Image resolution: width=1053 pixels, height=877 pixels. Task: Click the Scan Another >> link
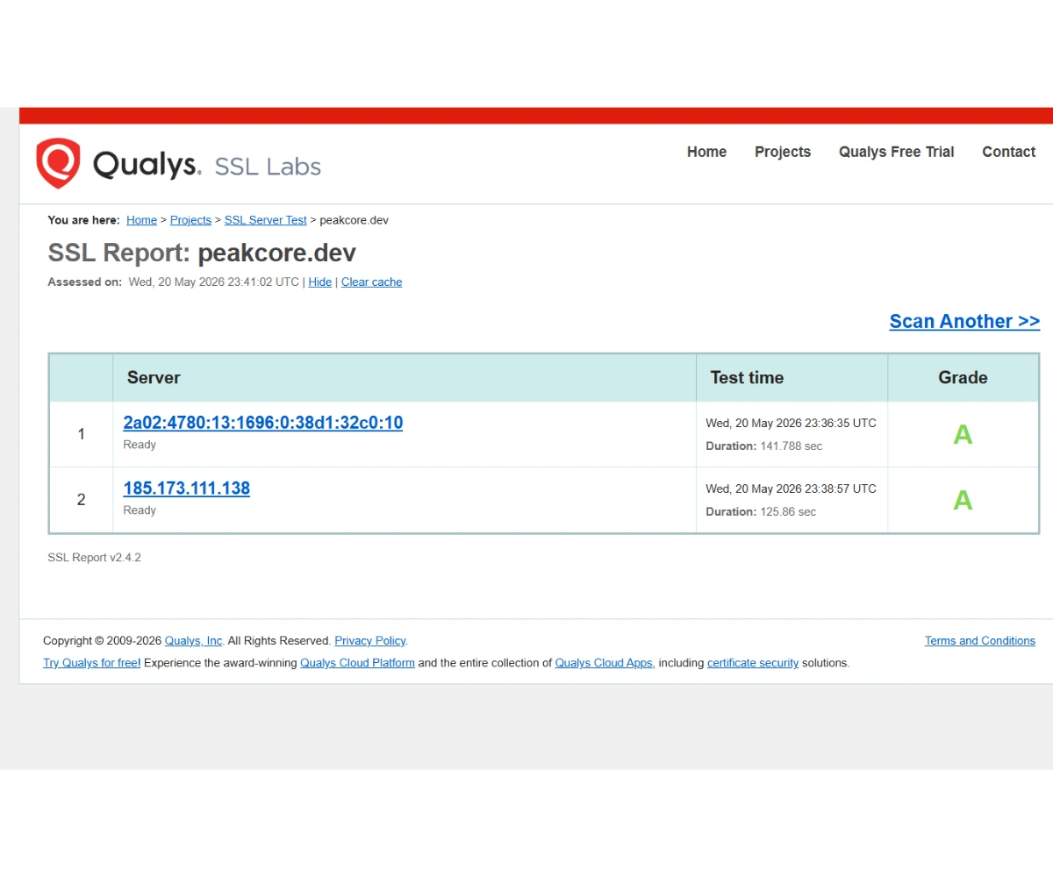(x=964, y=321)
